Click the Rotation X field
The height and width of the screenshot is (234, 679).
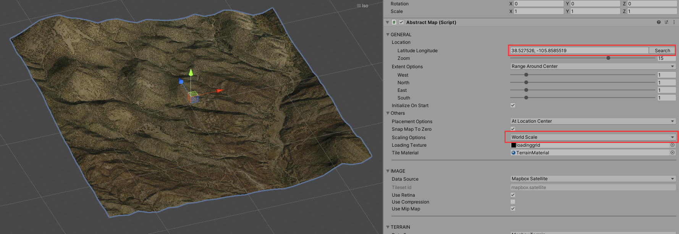pos(538,3)
